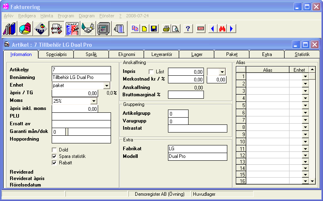Open the safe vault icon
Viewport: 323px width, 201px height.
point(103,29)
